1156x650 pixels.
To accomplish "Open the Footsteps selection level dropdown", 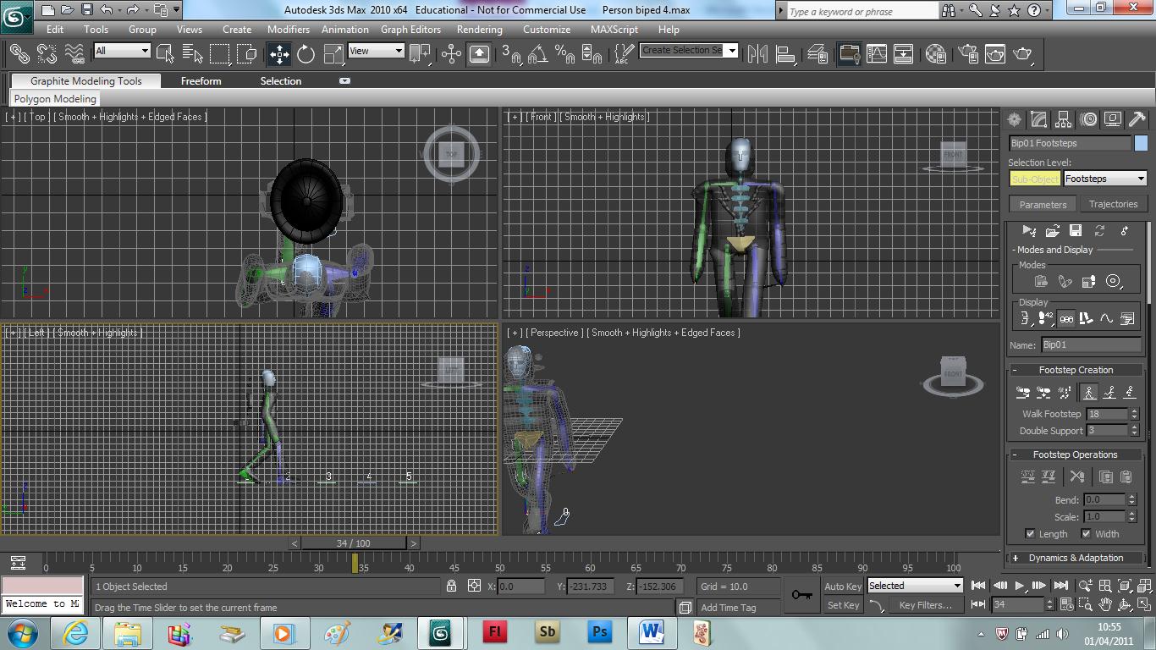I will (x=1105, y=179).
